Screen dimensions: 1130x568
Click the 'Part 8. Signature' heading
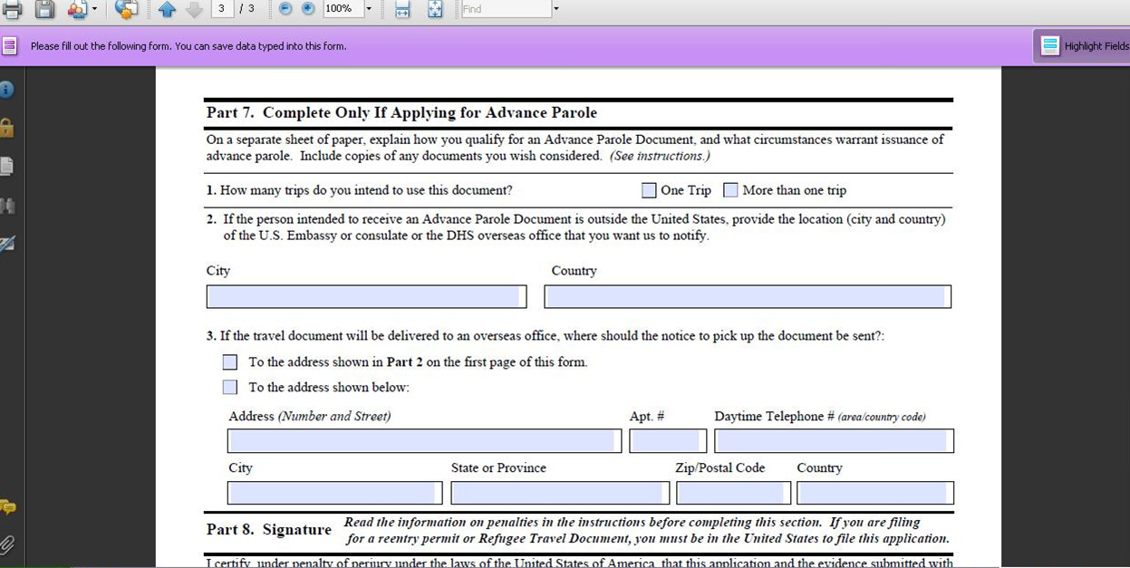269,530
